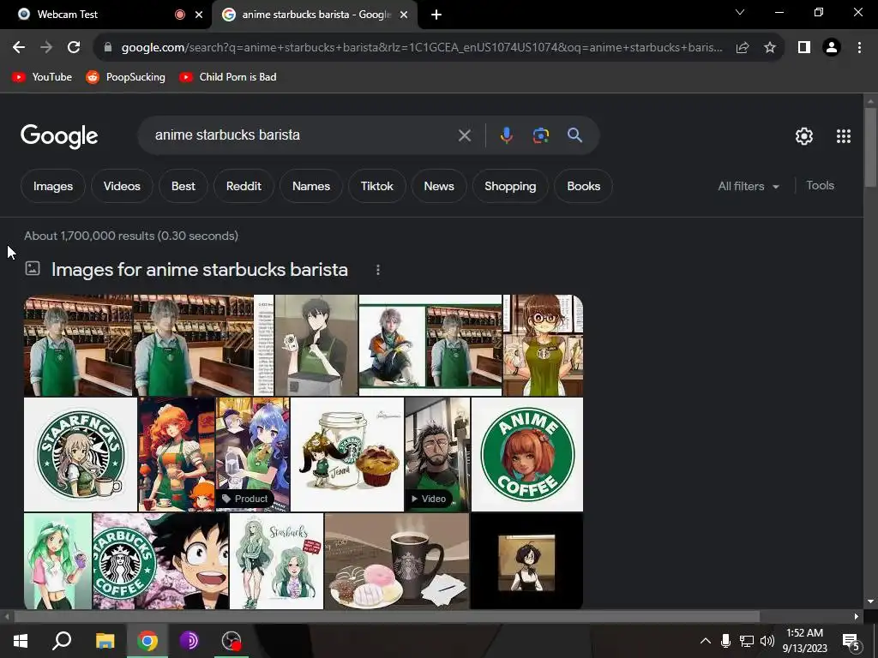Open the Chrome profile avatar menu
The image size is (878, 658).
point(832,48)
